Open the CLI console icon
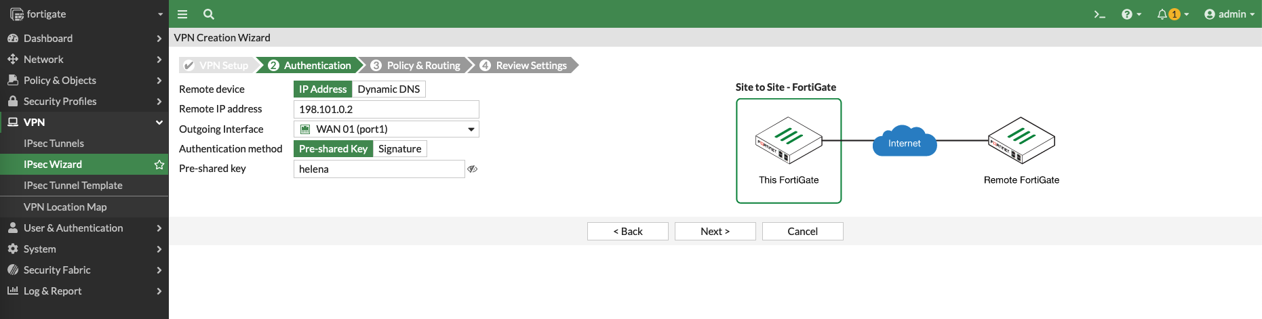Image resolution: width=1262 pixels, height=319 pixels. [1099, 14]
